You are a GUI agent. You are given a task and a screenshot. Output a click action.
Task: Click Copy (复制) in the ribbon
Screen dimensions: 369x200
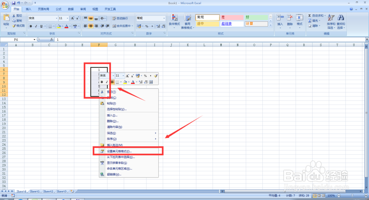pyautogui.click(x=17, y=21)
